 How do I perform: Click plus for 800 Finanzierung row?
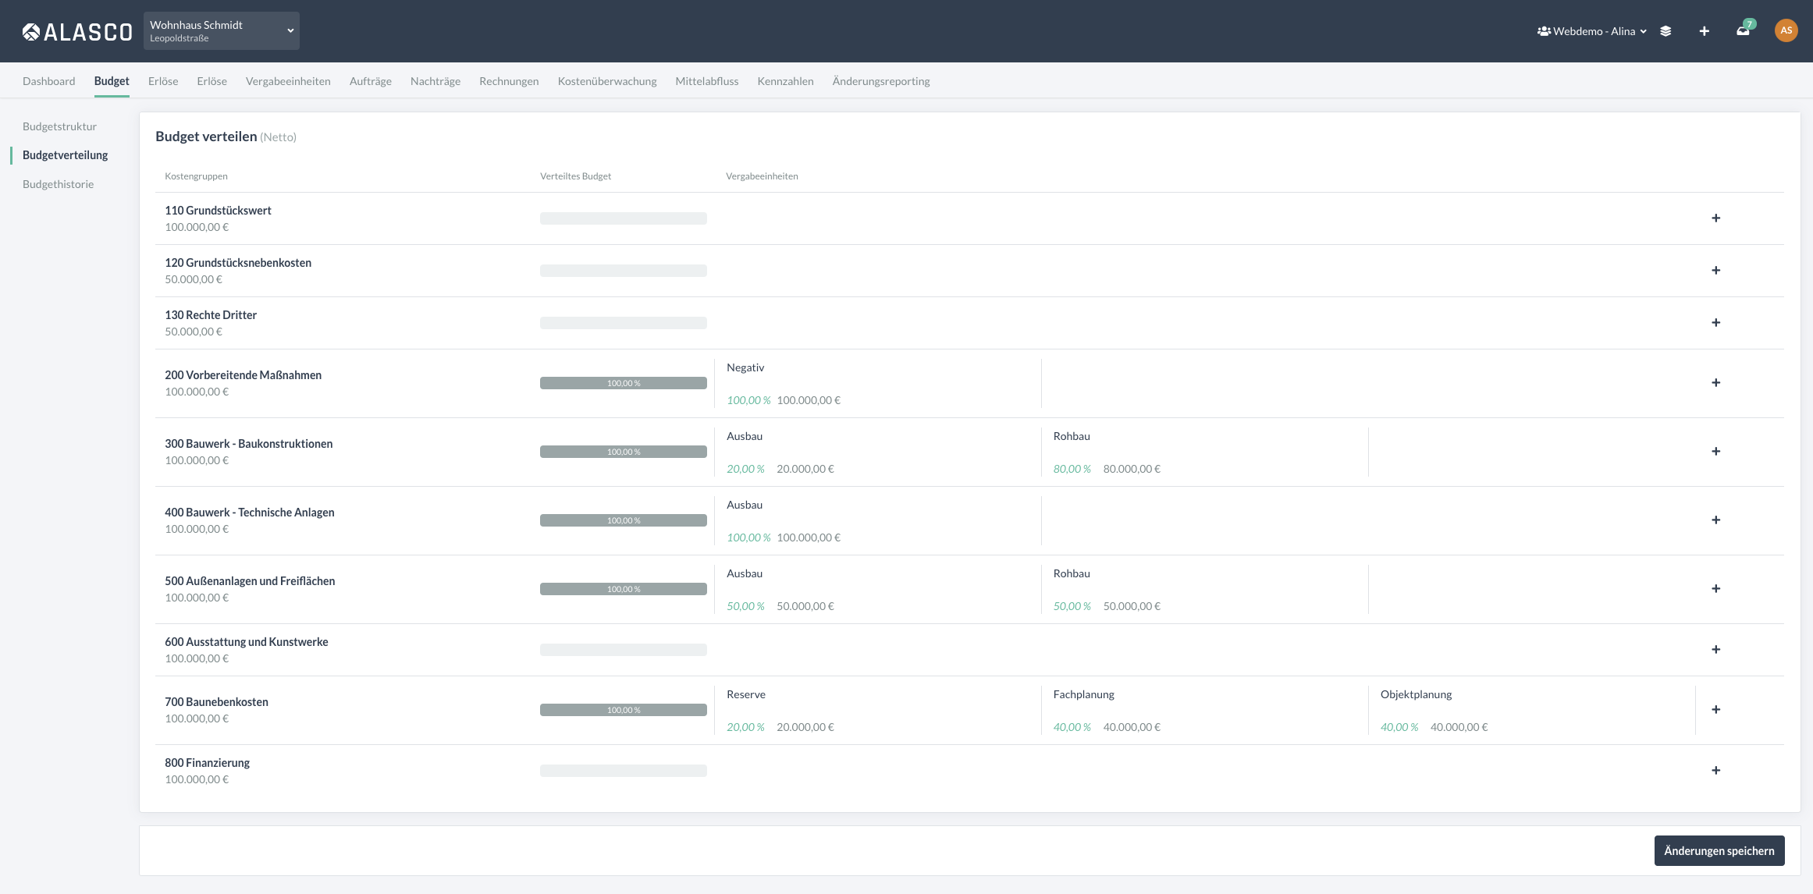point(1715,771)
